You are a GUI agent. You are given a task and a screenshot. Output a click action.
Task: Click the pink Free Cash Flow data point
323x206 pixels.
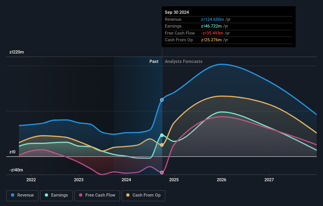pyautogui.click(x=162, y=173)
